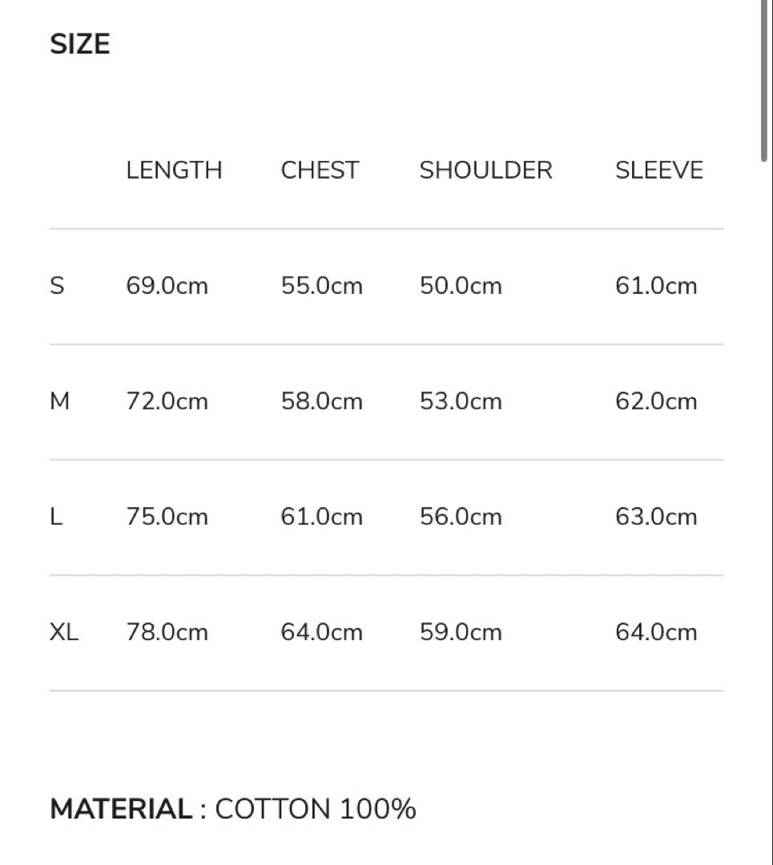Click the 58.0cm chest value

321,401
